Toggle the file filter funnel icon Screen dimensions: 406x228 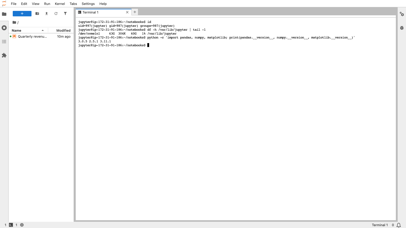[65, 14]
